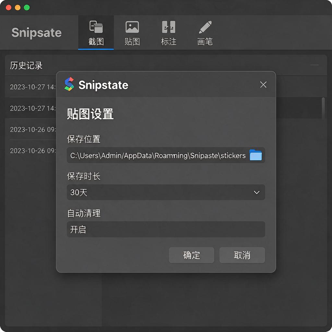Close the Snipstate dialog with X
Viewport: 332px width, 332px height.
263,85
